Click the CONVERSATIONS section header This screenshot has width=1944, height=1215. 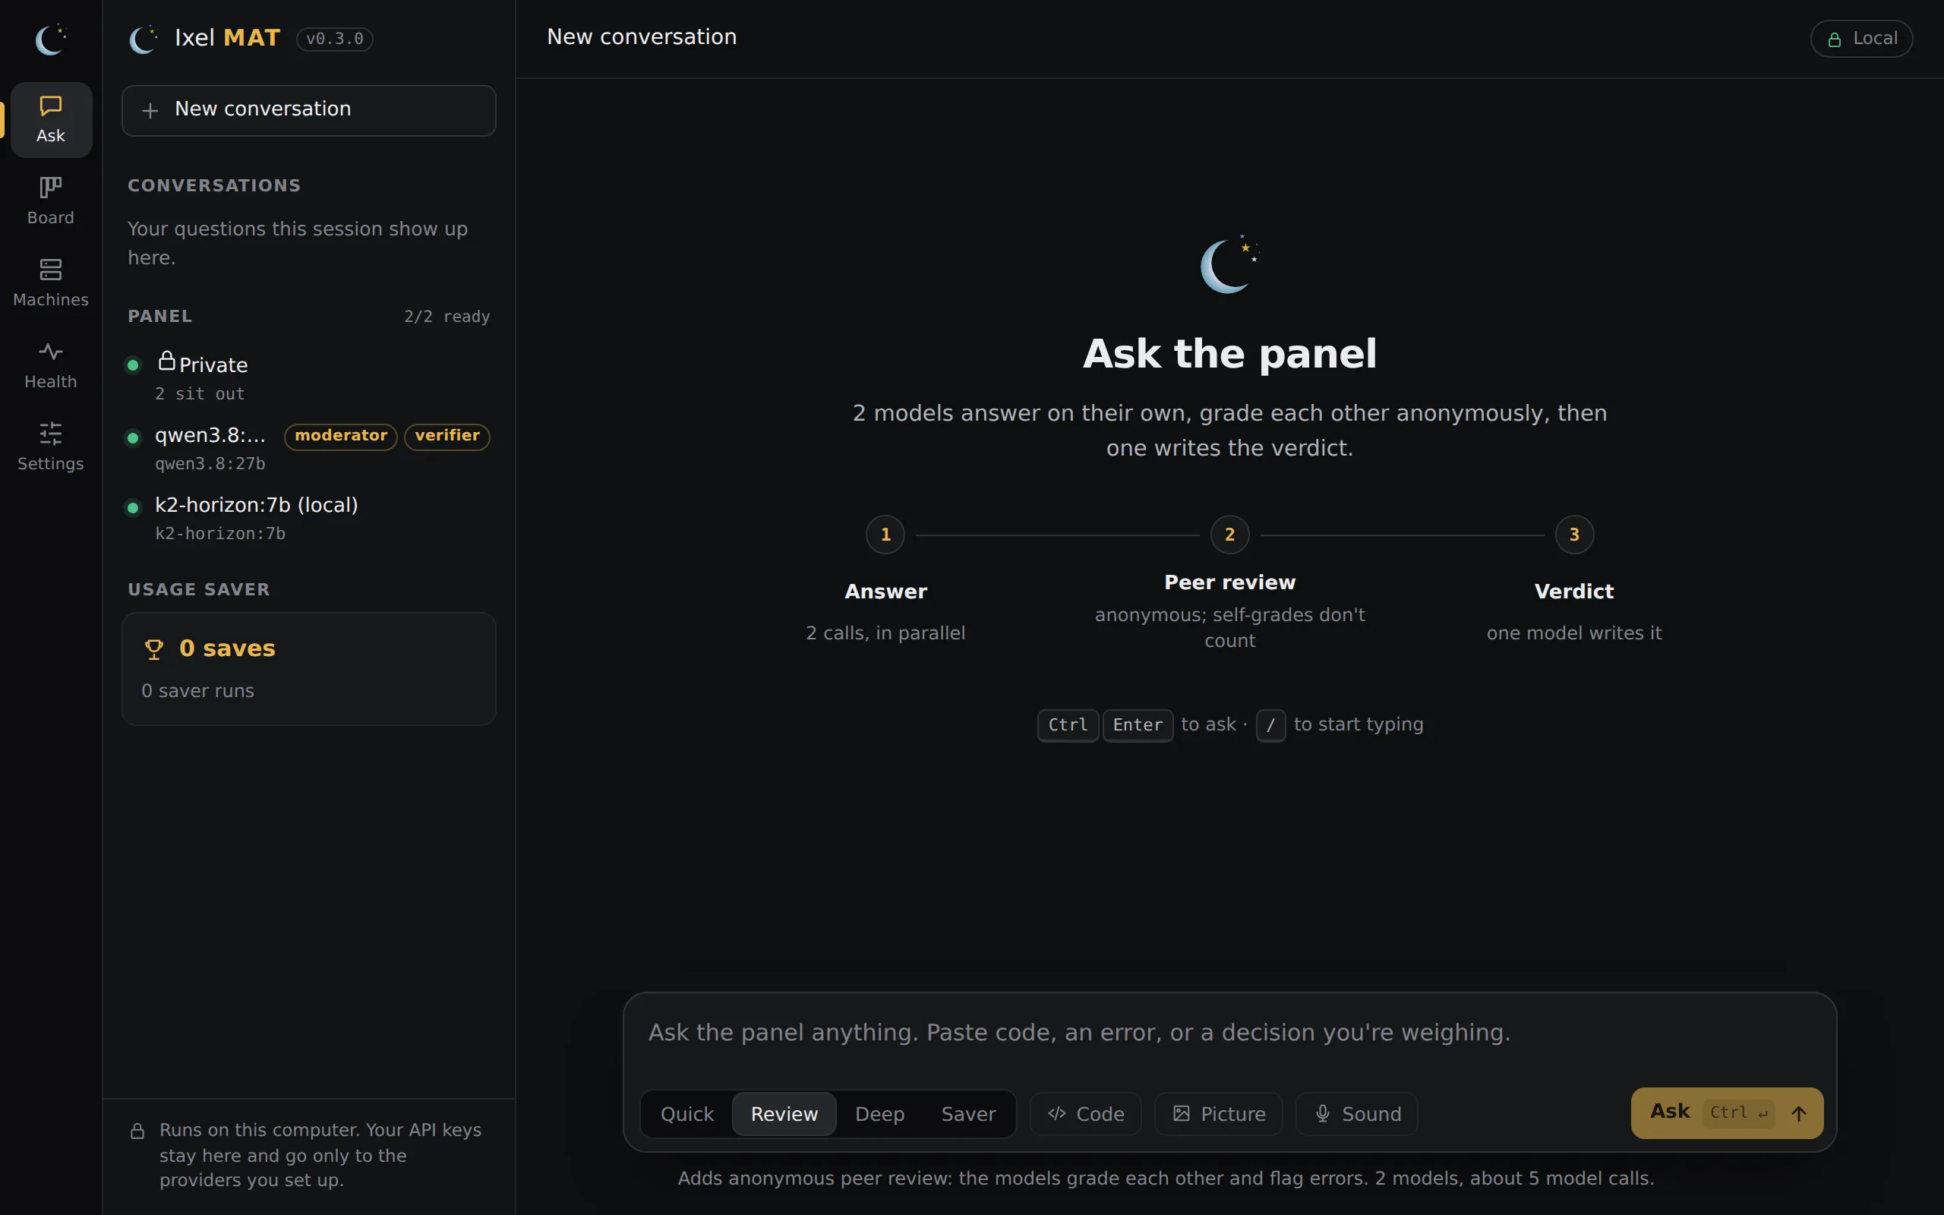(x=214, y=185)
